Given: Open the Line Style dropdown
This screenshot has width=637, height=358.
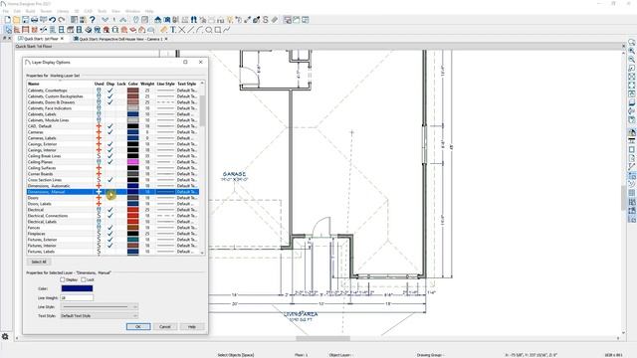Looking at the screenshot, I should coord(100,307).
